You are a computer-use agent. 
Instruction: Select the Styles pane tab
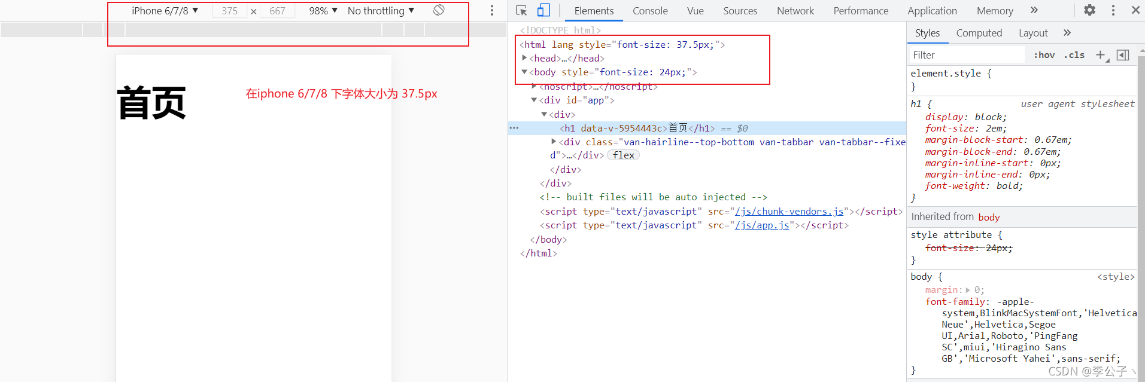(x=927, y=33)
